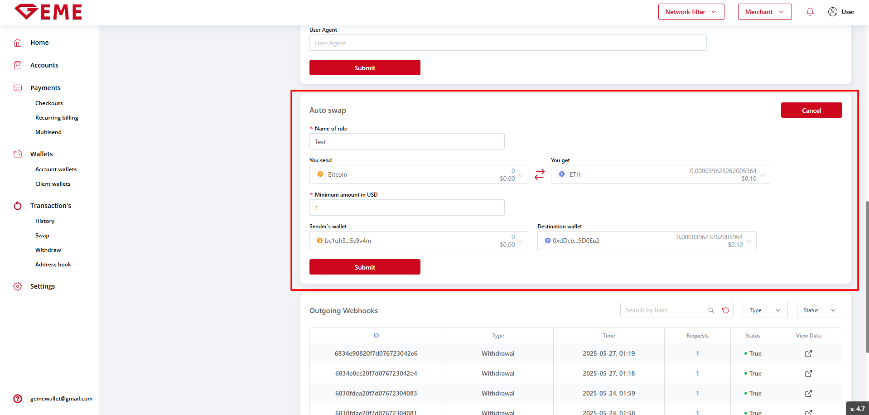Click the help icon beside support email
The image size is (869, 415).
(18, 399)
